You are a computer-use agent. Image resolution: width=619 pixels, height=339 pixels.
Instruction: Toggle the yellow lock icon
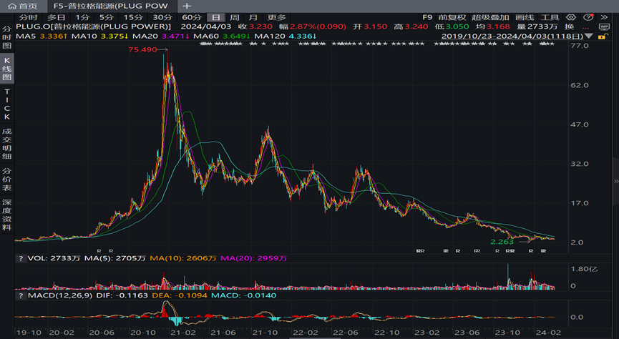(602, 36)
